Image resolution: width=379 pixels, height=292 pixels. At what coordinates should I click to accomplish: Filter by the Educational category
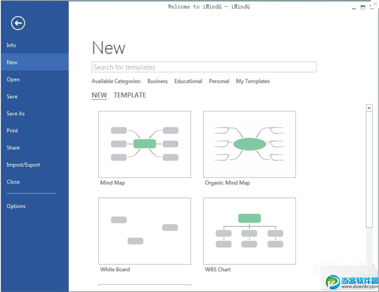[x=188, y=81]
